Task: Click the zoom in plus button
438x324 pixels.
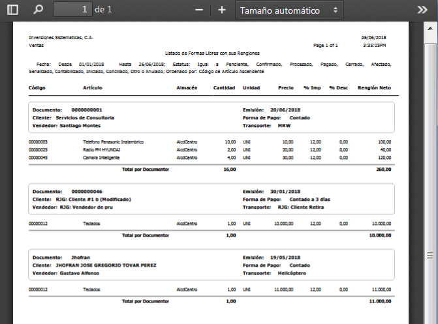Action: (222, 10)
